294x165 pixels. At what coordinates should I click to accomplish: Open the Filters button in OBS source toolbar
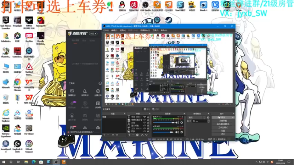155,109
